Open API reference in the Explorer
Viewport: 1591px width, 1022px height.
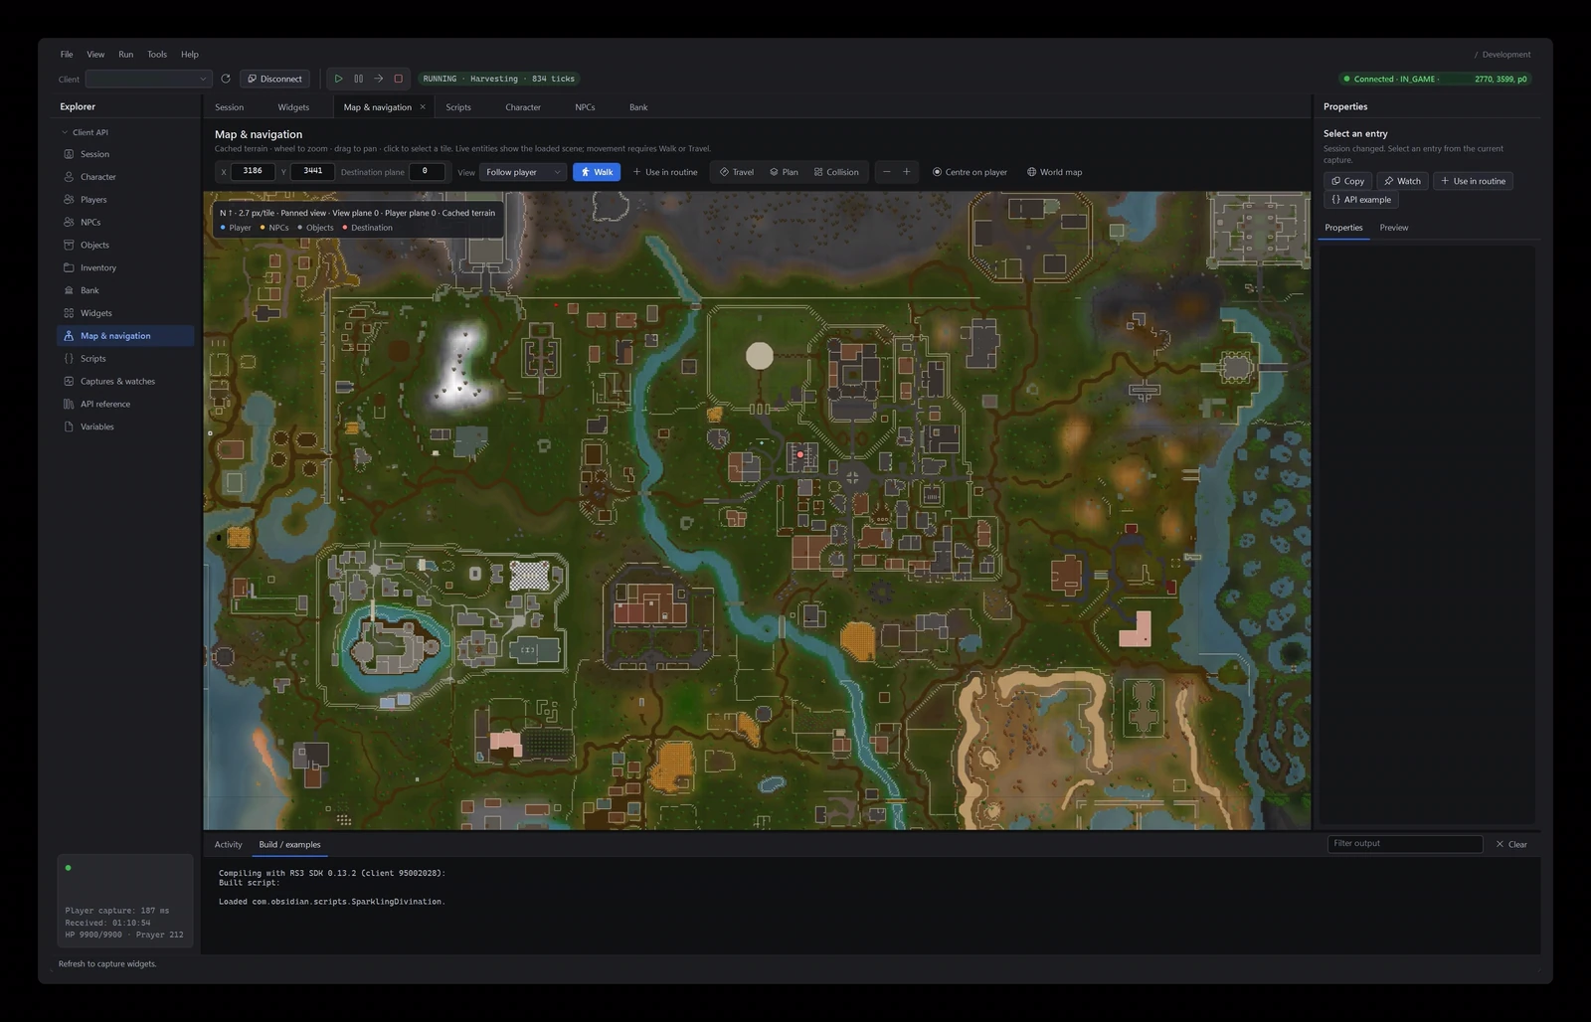pos(125,405)
